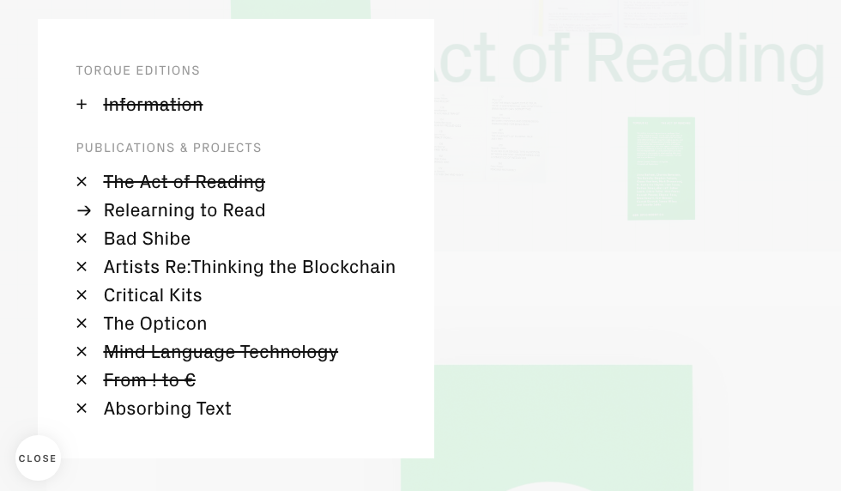
Task: Open Relearning to Read project
Action: 184,210
